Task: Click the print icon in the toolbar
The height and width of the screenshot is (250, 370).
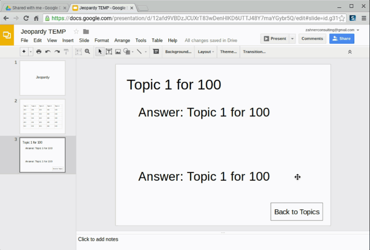Action: coord(39,52)
